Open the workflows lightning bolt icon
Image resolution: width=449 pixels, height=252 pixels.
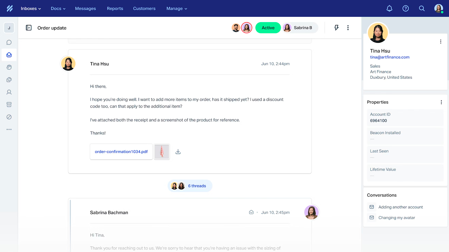[336, 28]
